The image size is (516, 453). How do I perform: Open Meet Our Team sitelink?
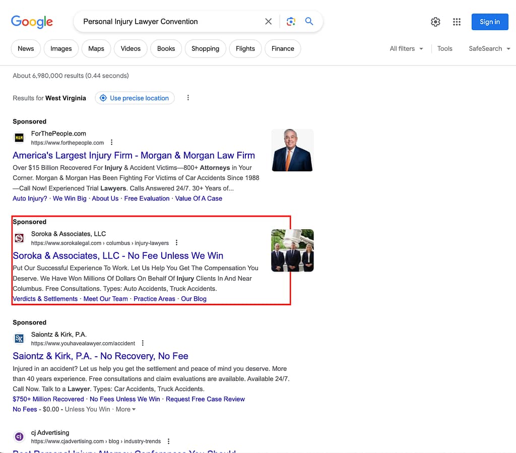click(x=106, y=299)
